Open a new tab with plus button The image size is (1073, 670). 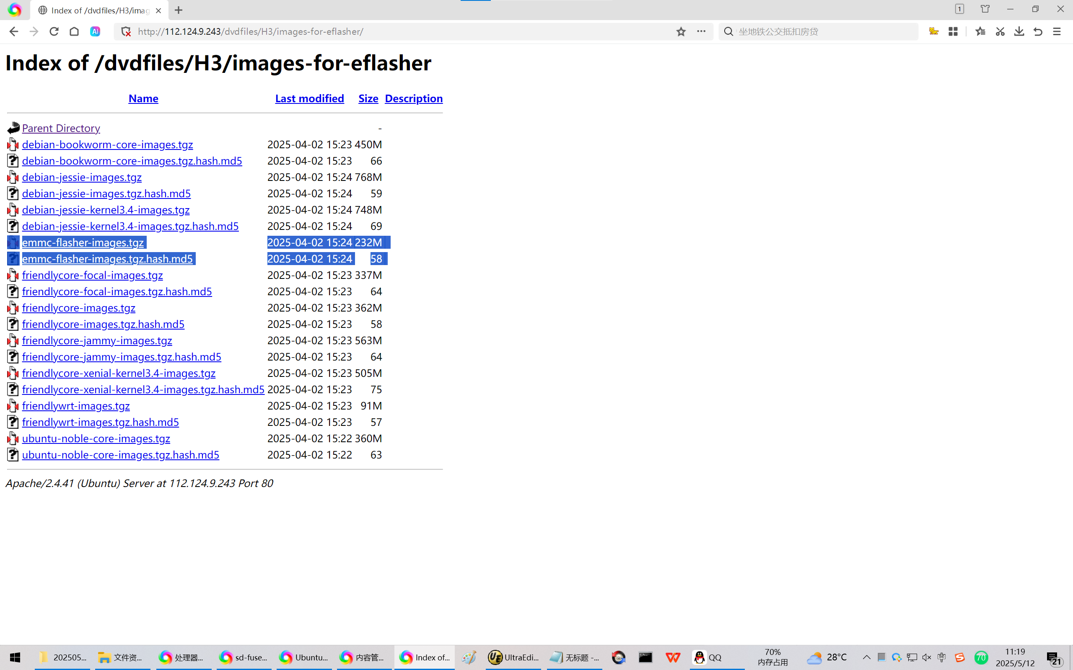(179, 10)
